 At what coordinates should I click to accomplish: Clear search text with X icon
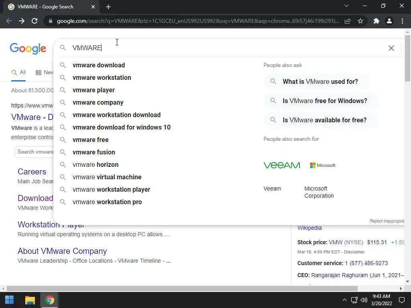coord(391,48)
